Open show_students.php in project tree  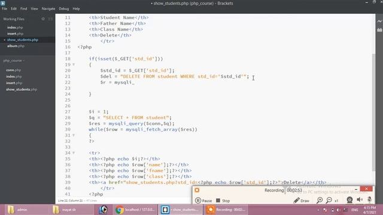[22, 90]
